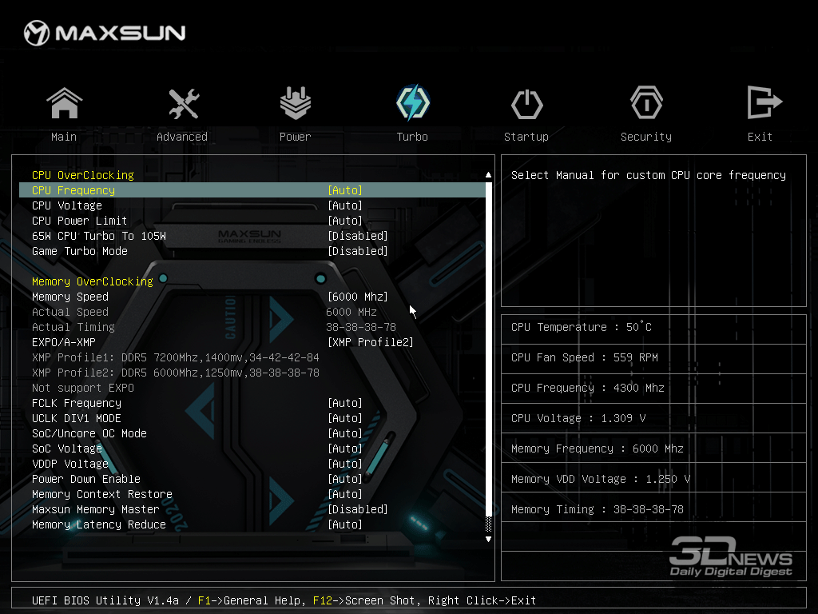Select the CPU Voltage setting label
This screenshot has width=818, height=614.
67,205
